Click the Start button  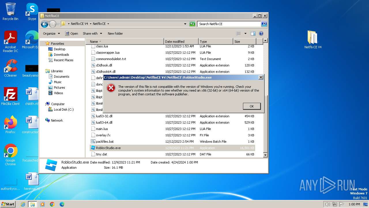8,204
